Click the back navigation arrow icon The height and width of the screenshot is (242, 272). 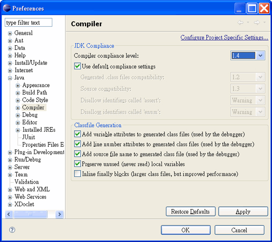[241, 22]
